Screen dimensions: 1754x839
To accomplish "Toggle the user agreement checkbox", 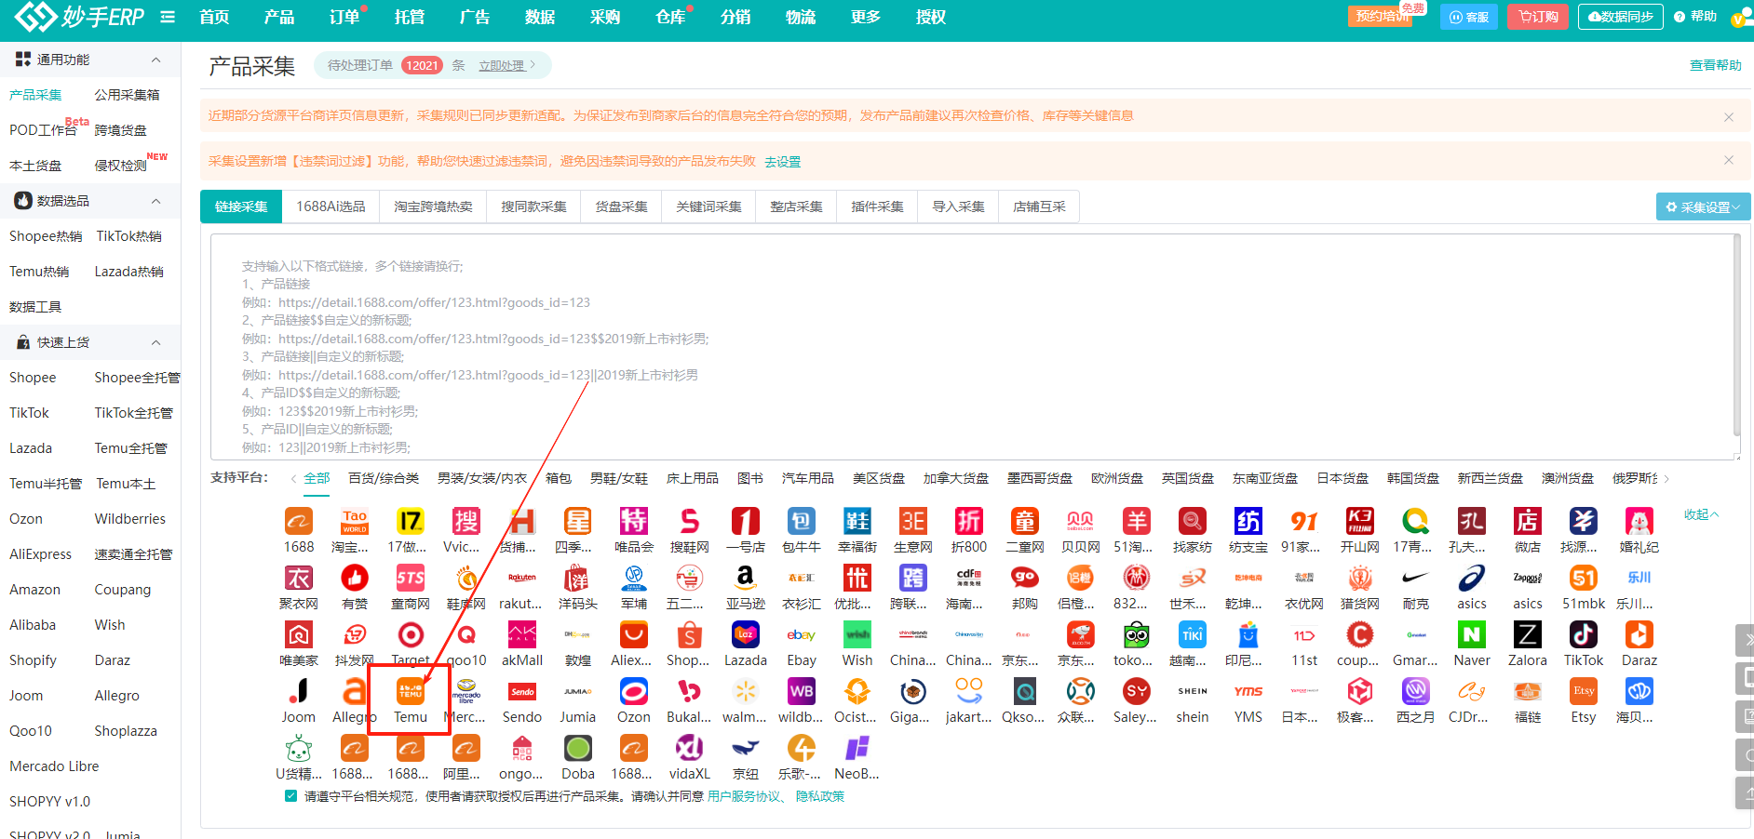I will coord(290,796).
